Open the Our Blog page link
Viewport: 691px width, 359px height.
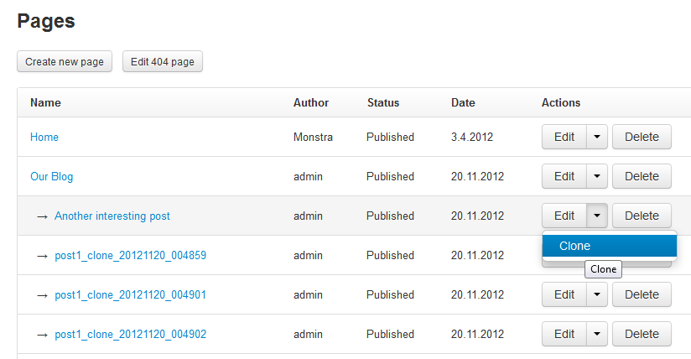[x=52, y=176]
